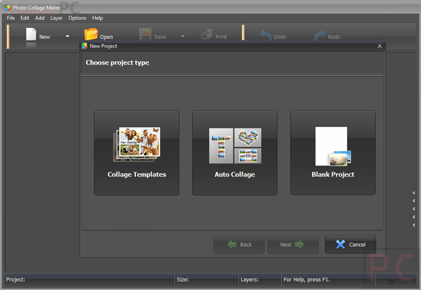Choose the Collage Templates project type

click(x=137, y=153)
